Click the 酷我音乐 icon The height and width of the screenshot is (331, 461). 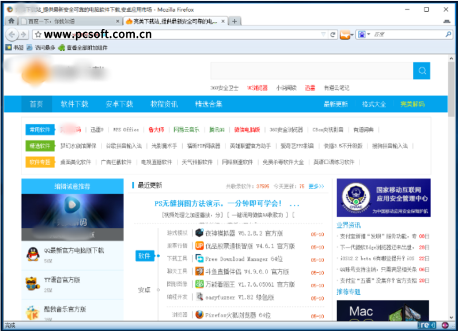(32, 313)
